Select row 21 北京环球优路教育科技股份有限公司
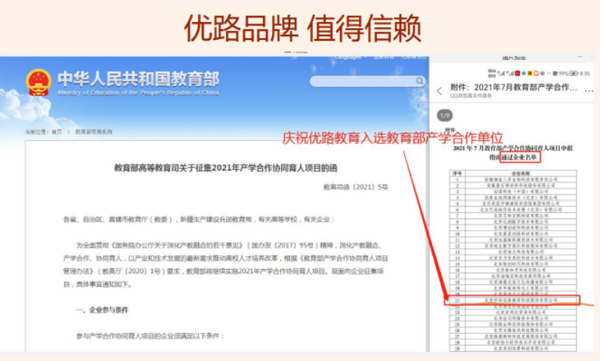The image size is (600, 361). click(513, 300)
